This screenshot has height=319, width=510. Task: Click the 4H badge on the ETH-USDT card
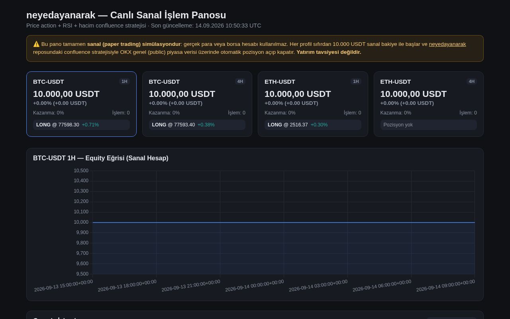(472, 81)
